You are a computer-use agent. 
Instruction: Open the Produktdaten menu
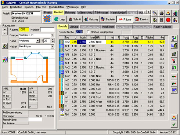tap(57, 7)
